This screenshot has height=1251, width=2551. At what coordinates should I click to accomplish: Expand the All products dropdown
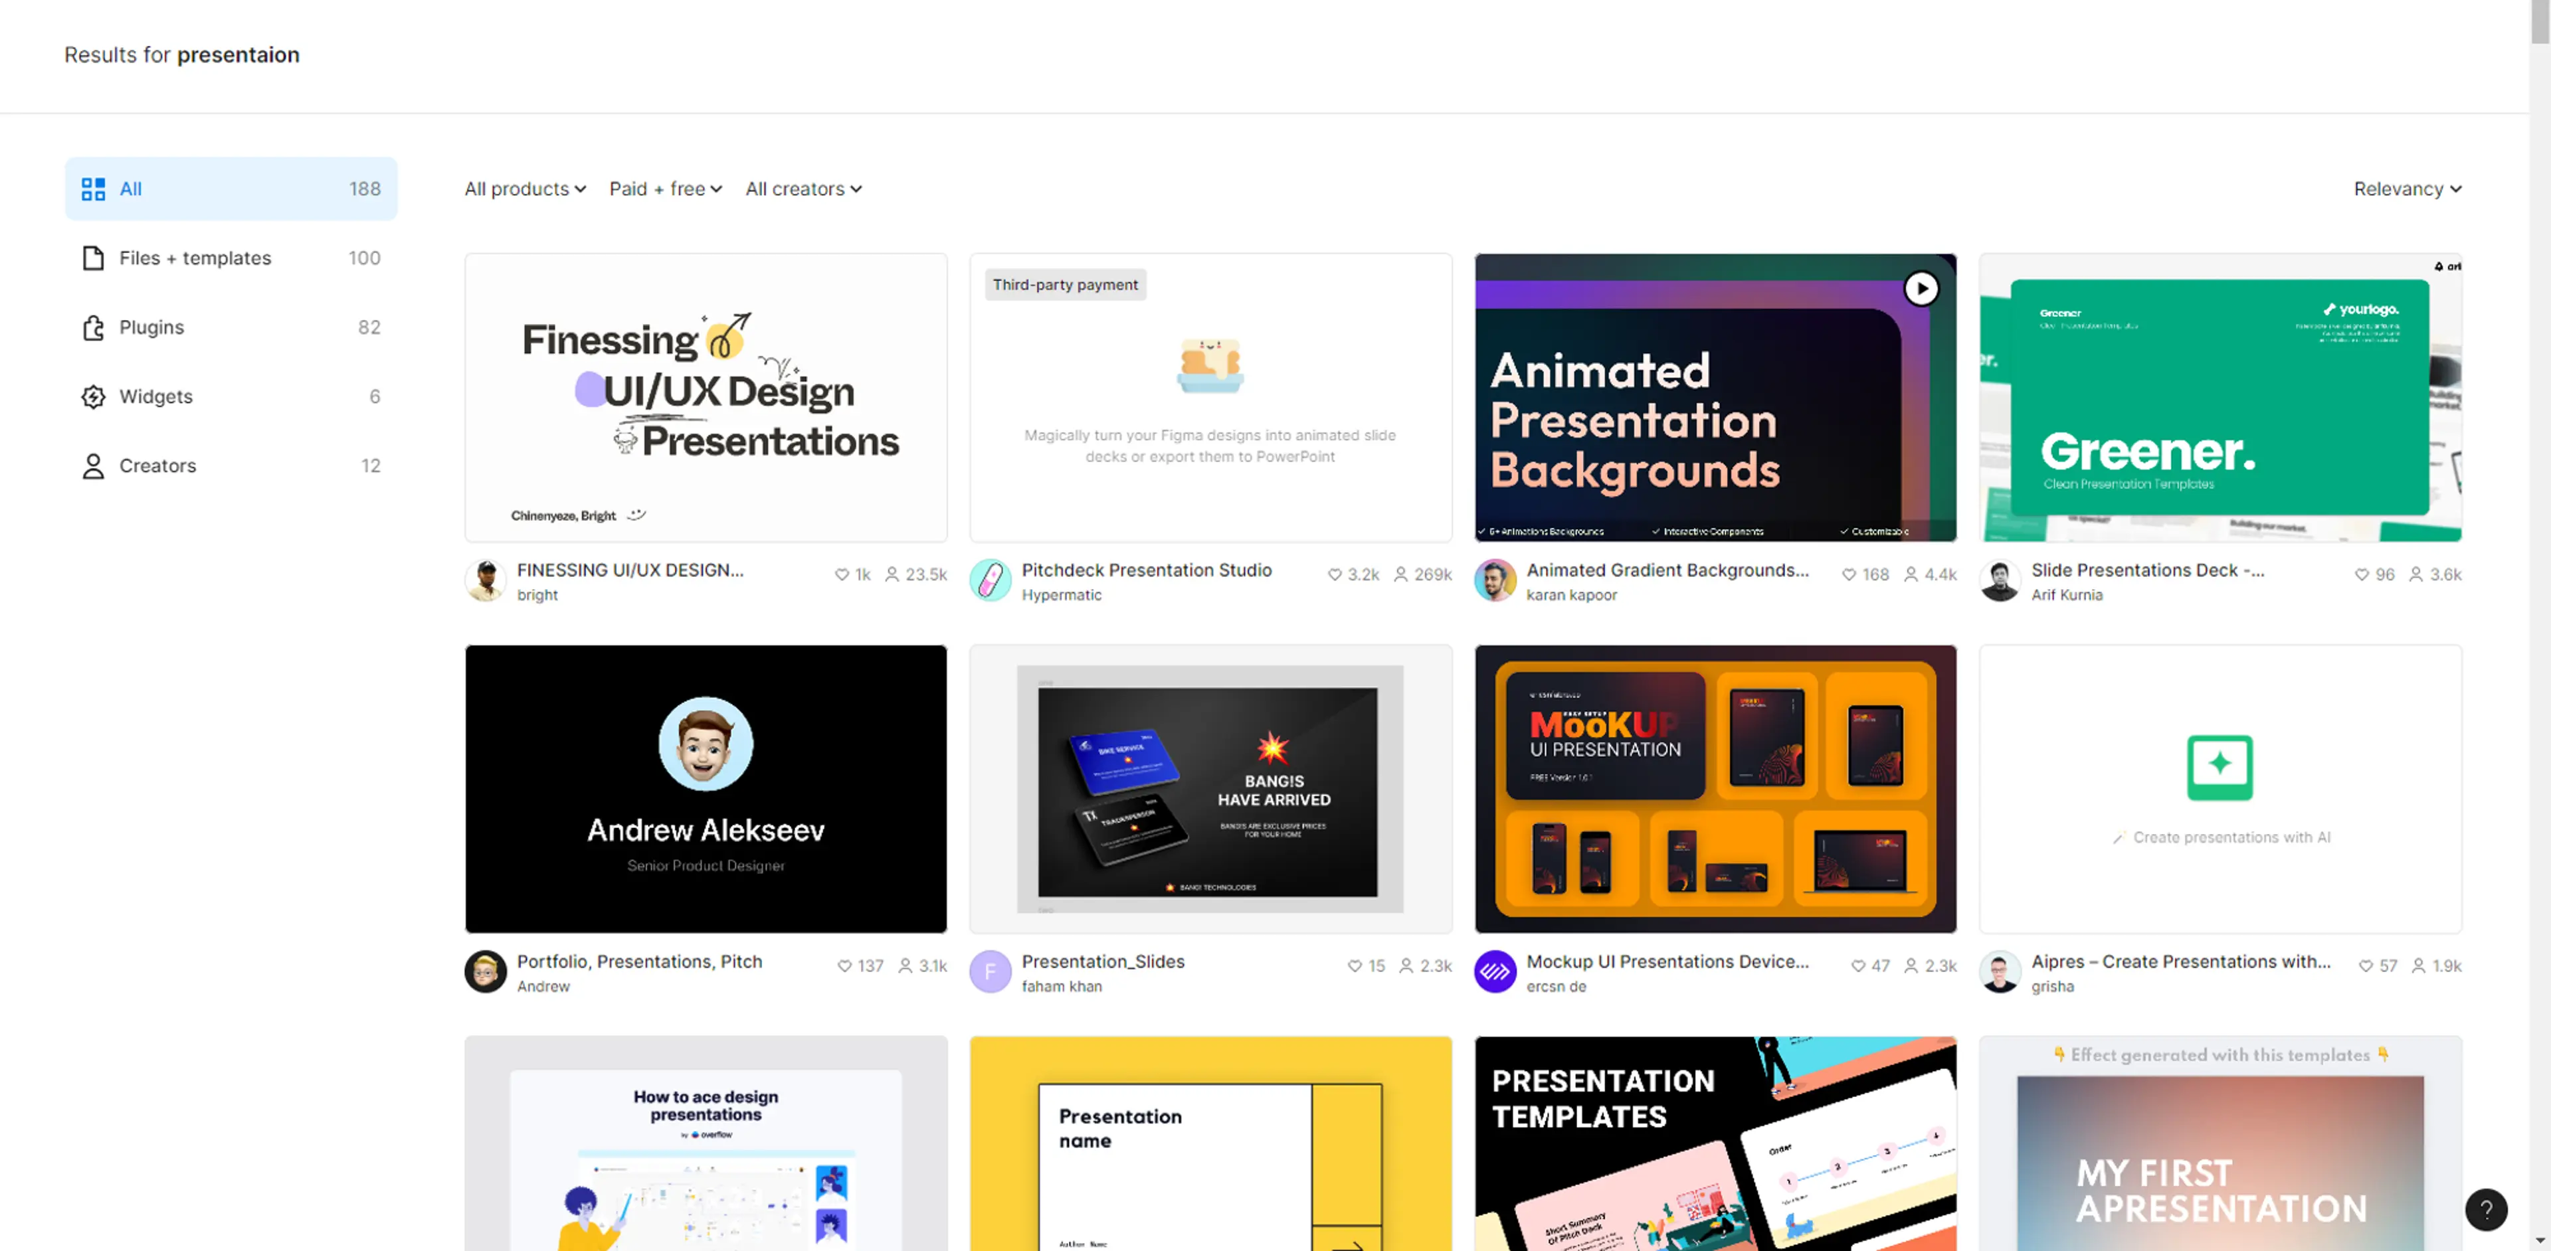click(525, 189)
